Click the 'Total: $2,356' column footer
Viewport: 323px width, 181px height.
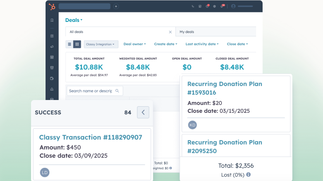[236, 166]
